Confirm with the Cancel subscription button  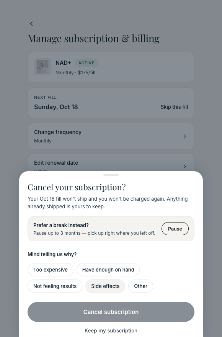coord(111,312)
